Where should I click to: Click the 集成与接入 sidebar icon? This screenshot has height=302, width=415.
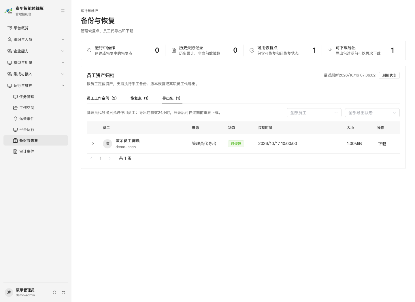coord(10,74)
